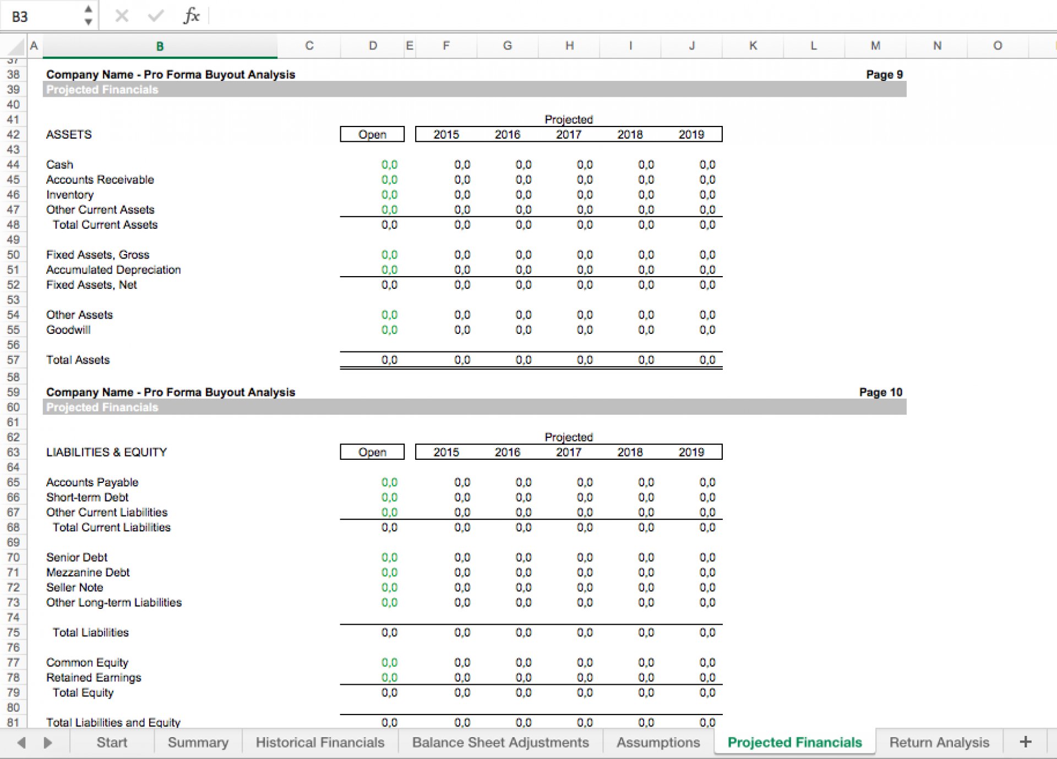Click the 'Page 10' label cell
1057x759 pixels.
[880, 392]
